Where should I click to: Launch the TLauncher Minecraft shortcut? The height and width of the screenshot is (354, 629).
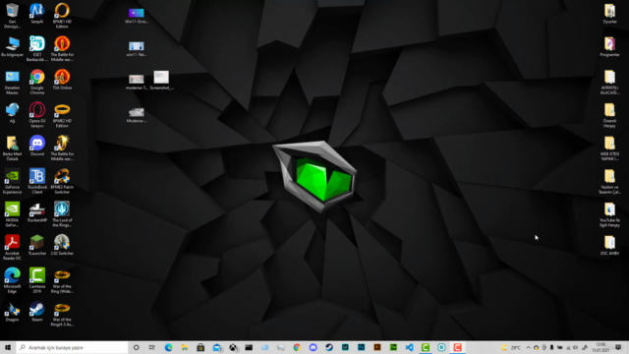[x=37, y=245]
